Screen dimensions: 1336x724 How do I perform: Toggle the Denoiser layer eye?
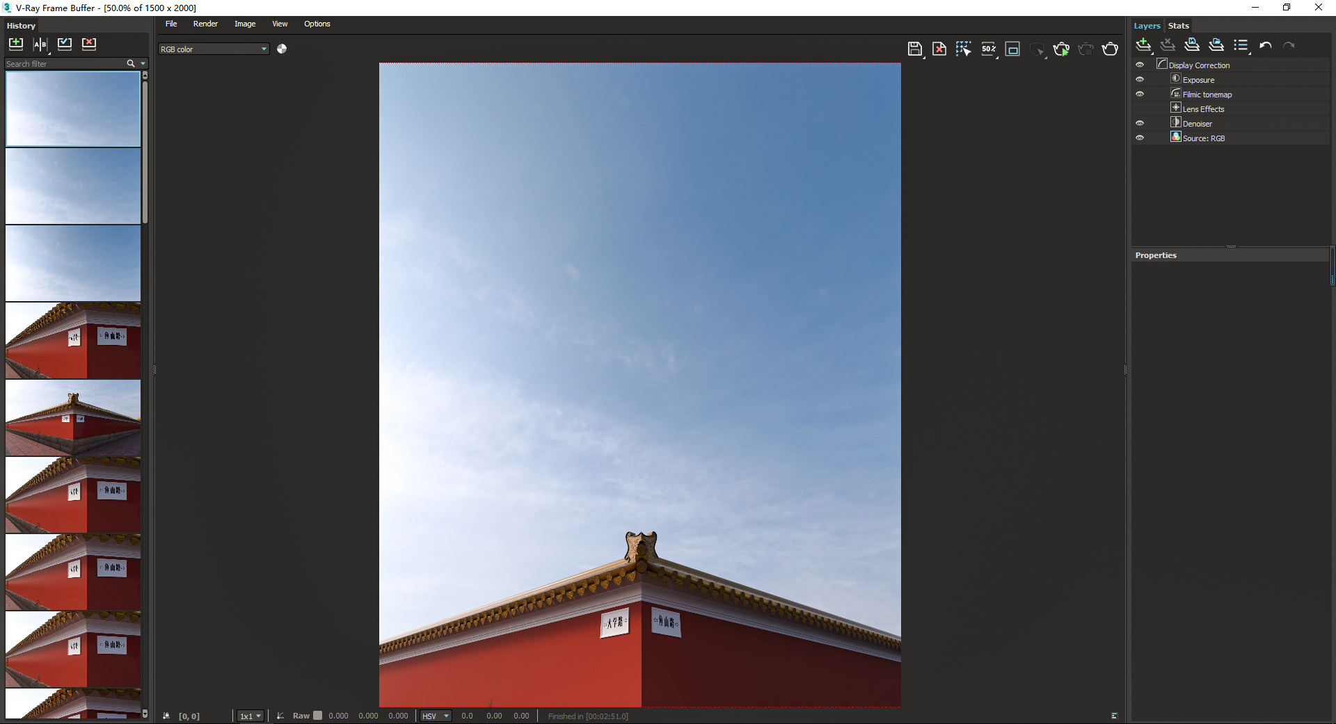(1140, 123)
